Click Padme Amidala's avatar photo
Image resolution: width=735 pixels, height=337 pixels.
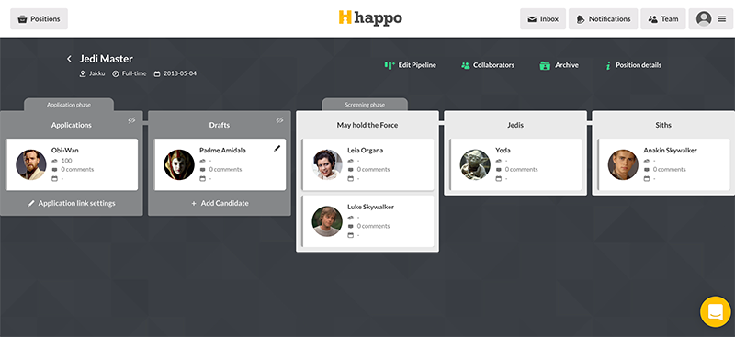tap(179, 164)
